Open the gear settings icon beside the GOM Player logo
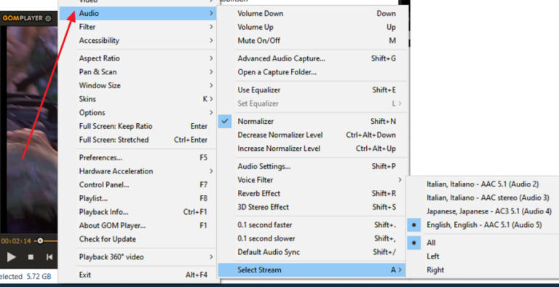Image resolution: width=559 pixels, height=287 pixels. pos(48,18)
